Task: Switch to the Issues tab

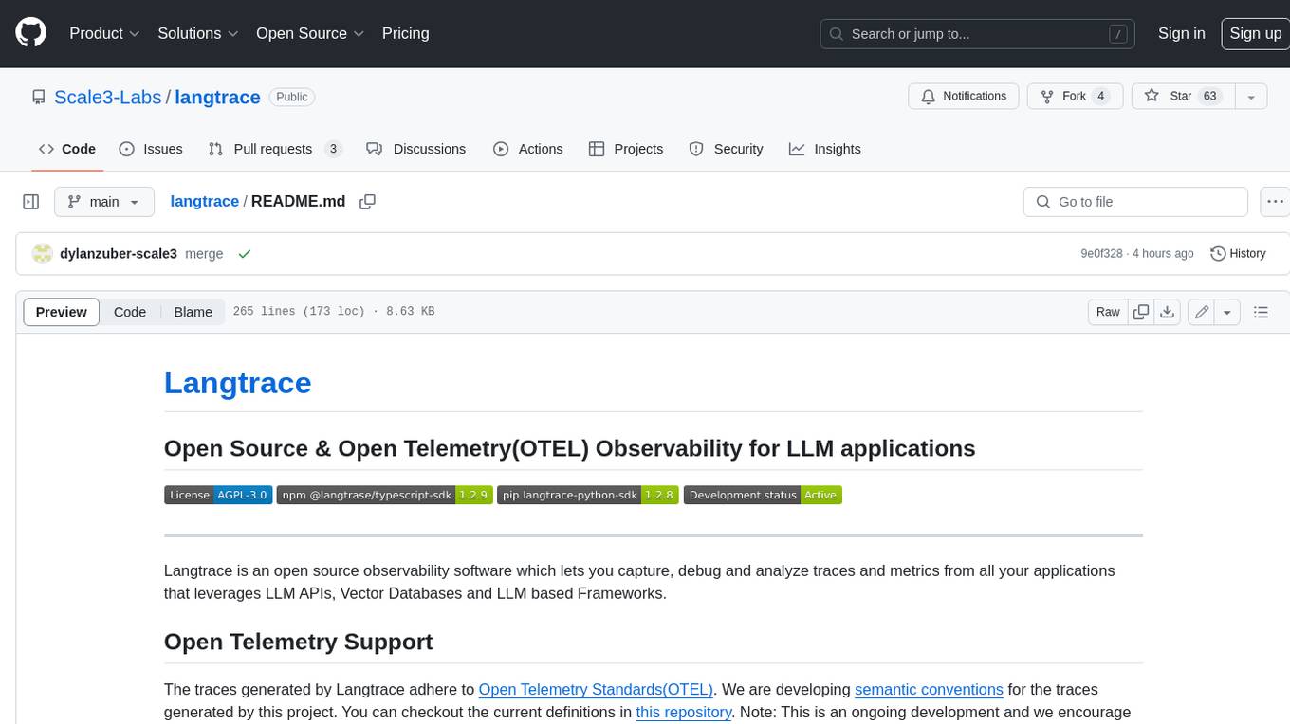Action: 151,149
